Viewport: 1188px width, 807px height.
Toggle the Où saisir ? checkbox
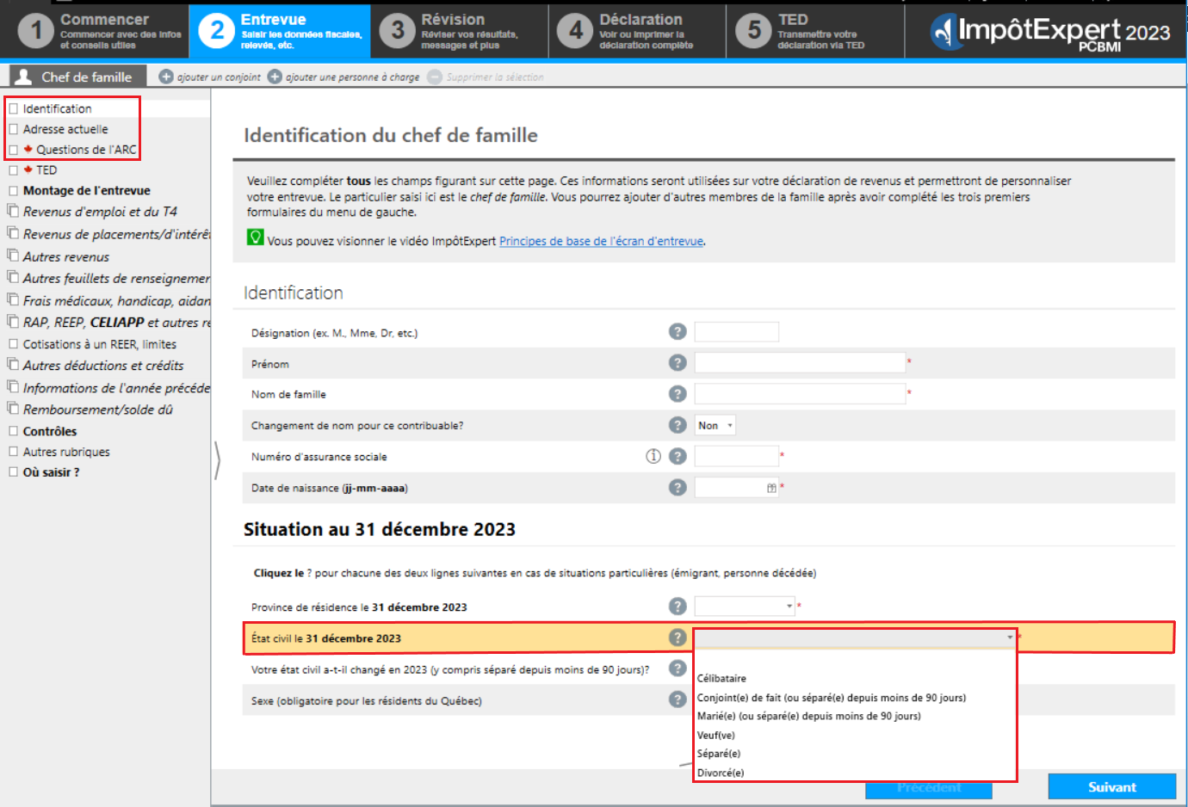tap(13, 472)
